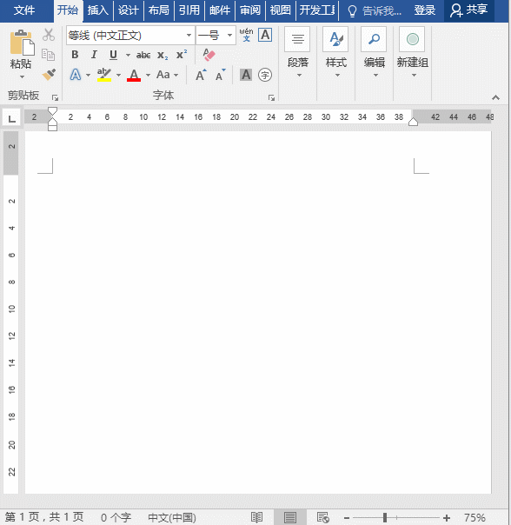Open the 文件 File tab
Image resolution: width=511 pixels, height=525 pixels.
pos(24,10)
